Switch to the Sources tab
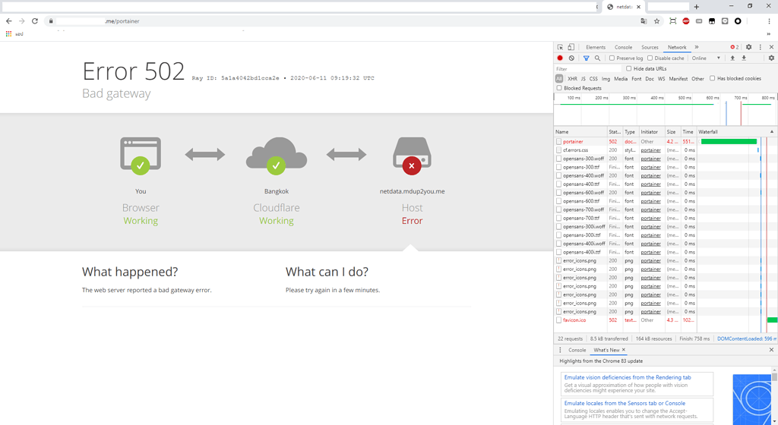778x425 pixels. [x=650, y=47]
